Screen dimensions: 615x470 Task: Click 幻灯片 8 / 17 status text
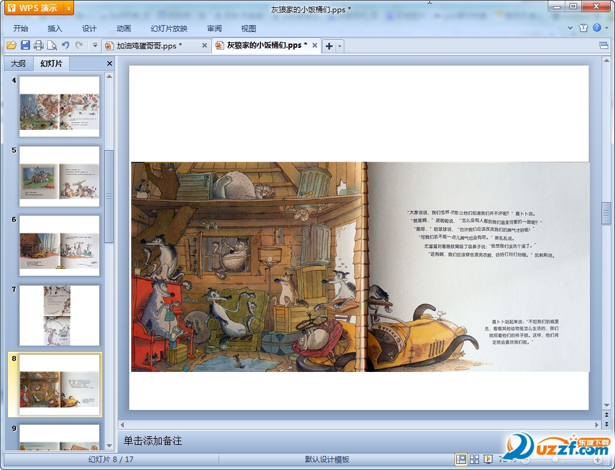[111, 460]
